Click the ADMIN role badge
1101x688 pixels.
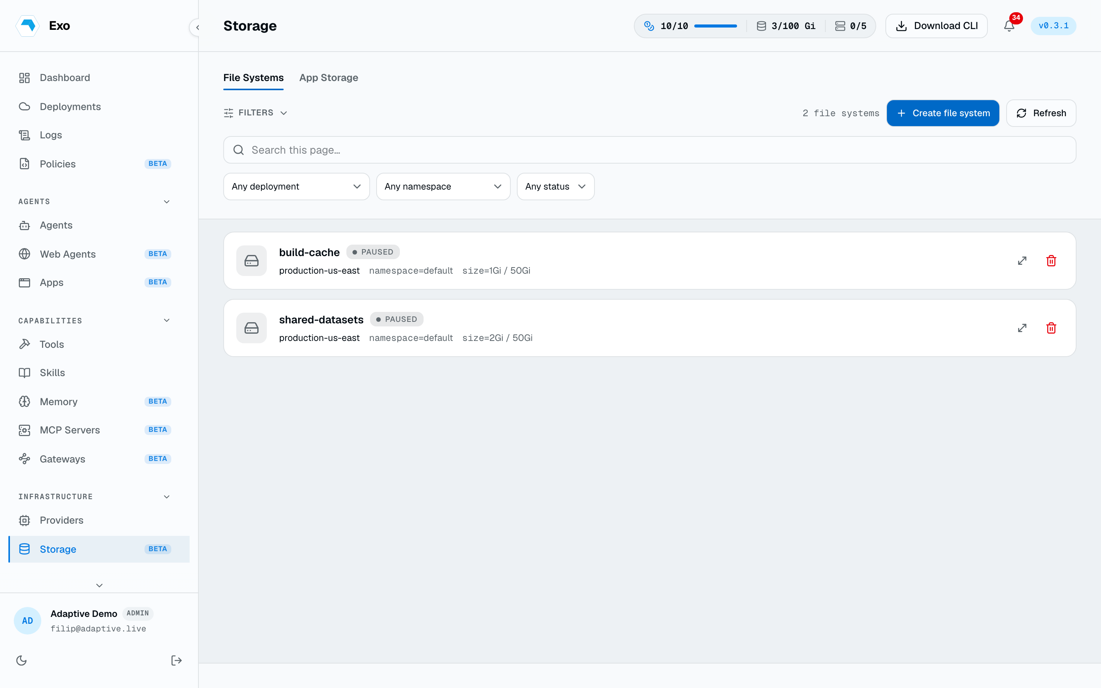[x=137, y=613]
